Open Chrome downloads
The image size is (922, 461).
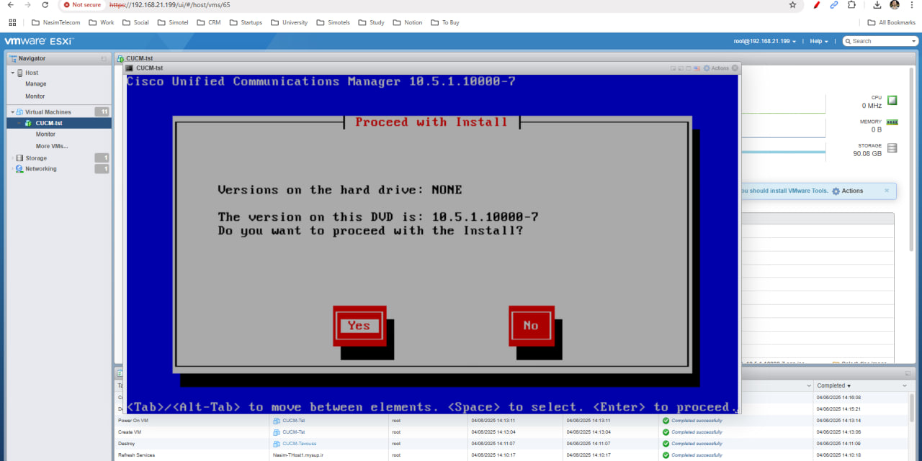(x=876, y=4)
